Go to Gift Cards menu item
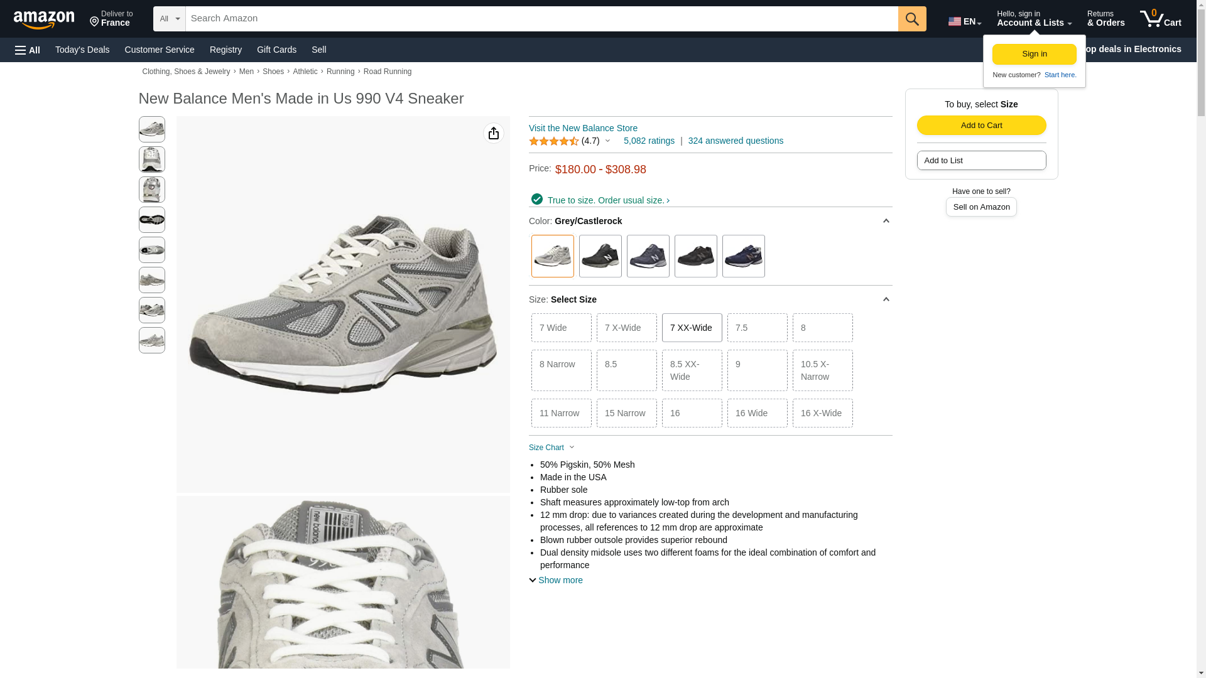 coord(276,50)
